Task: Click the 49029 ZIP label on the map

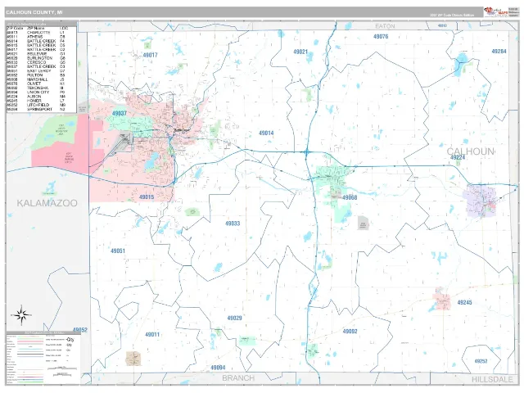Action: point(234,318)
